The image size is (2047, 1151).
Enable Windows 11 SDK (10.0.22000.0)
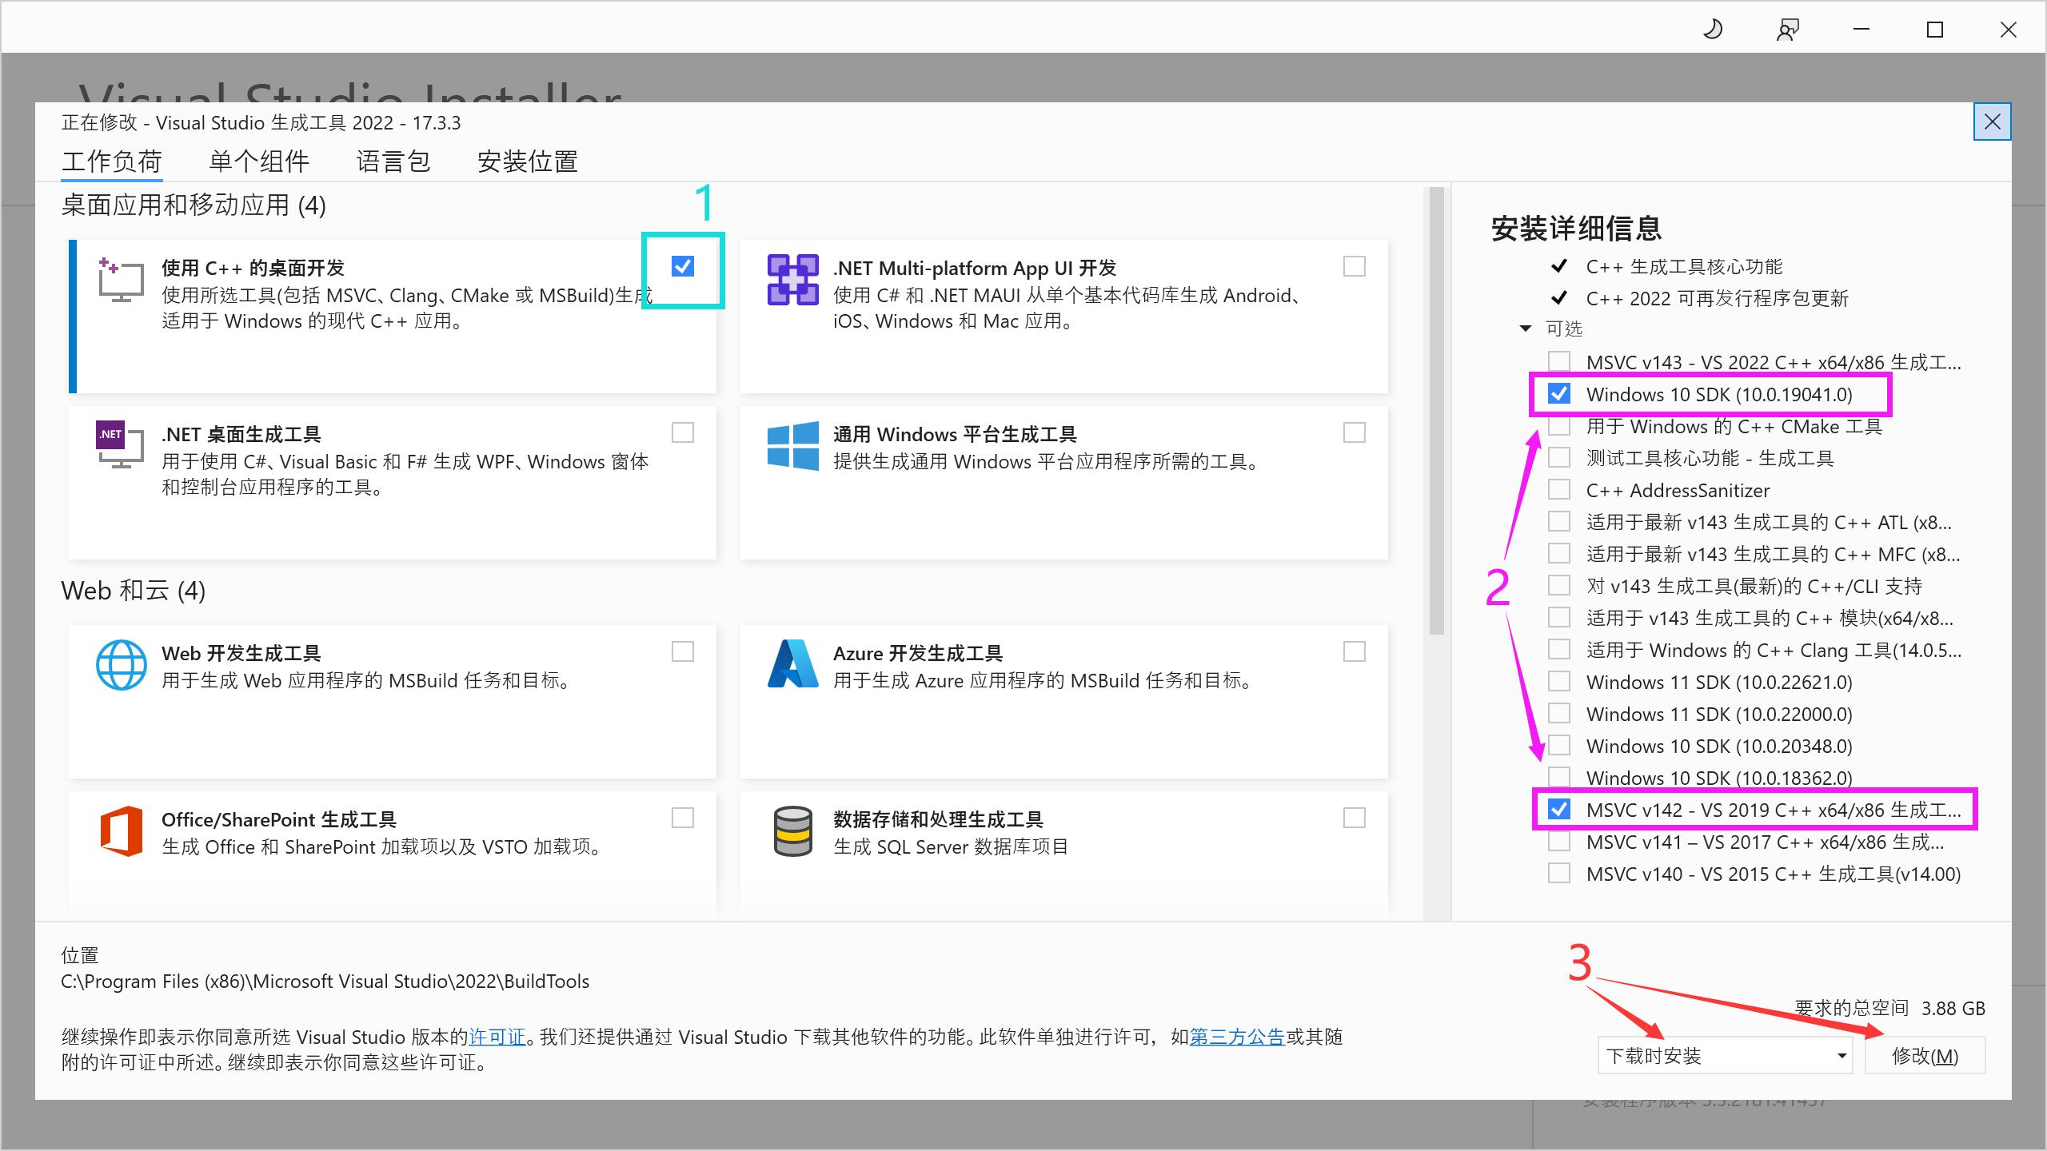[1559, 713]
